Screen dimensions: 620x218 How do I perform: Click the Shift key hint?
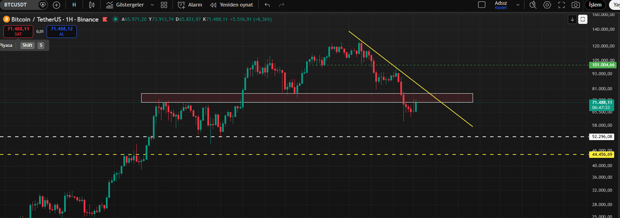[x=27, y=45]
